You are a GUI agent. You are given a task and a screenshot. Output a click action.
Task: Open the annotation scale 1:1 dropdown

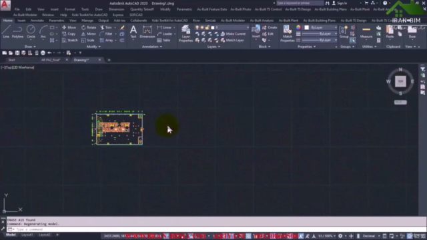point(327,236)
